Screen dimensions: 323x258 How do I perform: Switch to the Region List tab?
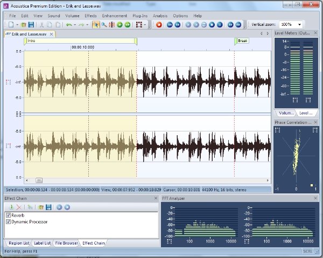19,243
